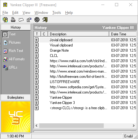Image resolution: width=138 pixels, height=139 pixels.
Task: Click the date cell of Orange Note row
Action: (124, 50)
